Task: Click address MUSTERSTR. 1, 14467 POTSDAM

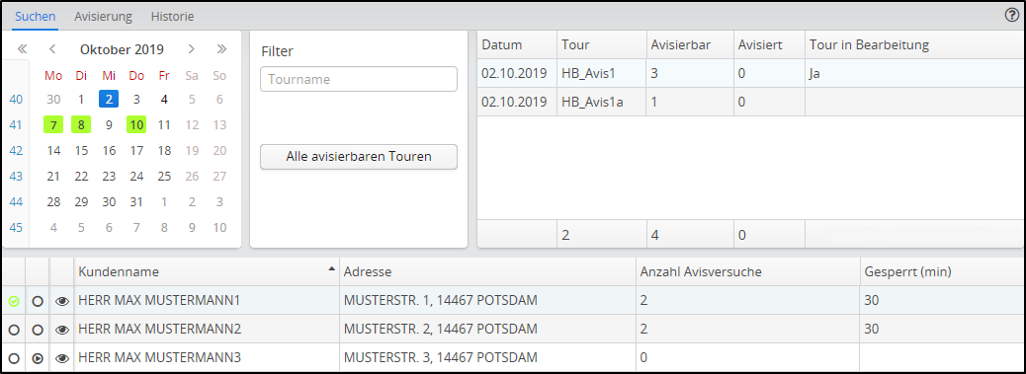Action: coord(441,301)
